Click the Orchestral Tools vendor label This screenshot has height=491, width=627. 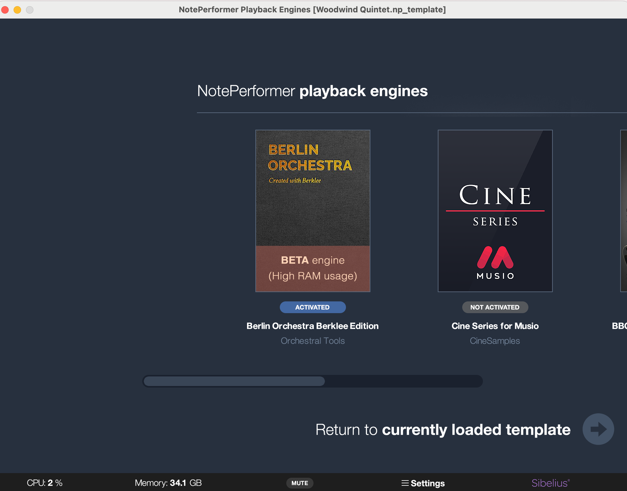point(313,341)
